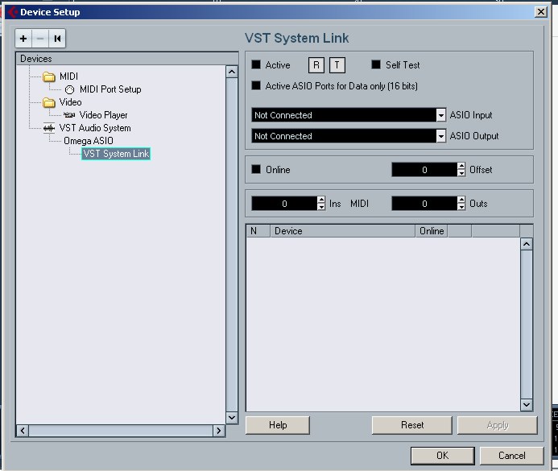Click the VST Audio System icon

49,128
